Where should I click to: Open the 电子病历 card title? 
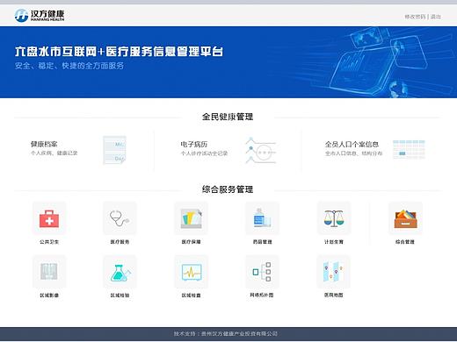pyautogui.click(x=194, y=144)
